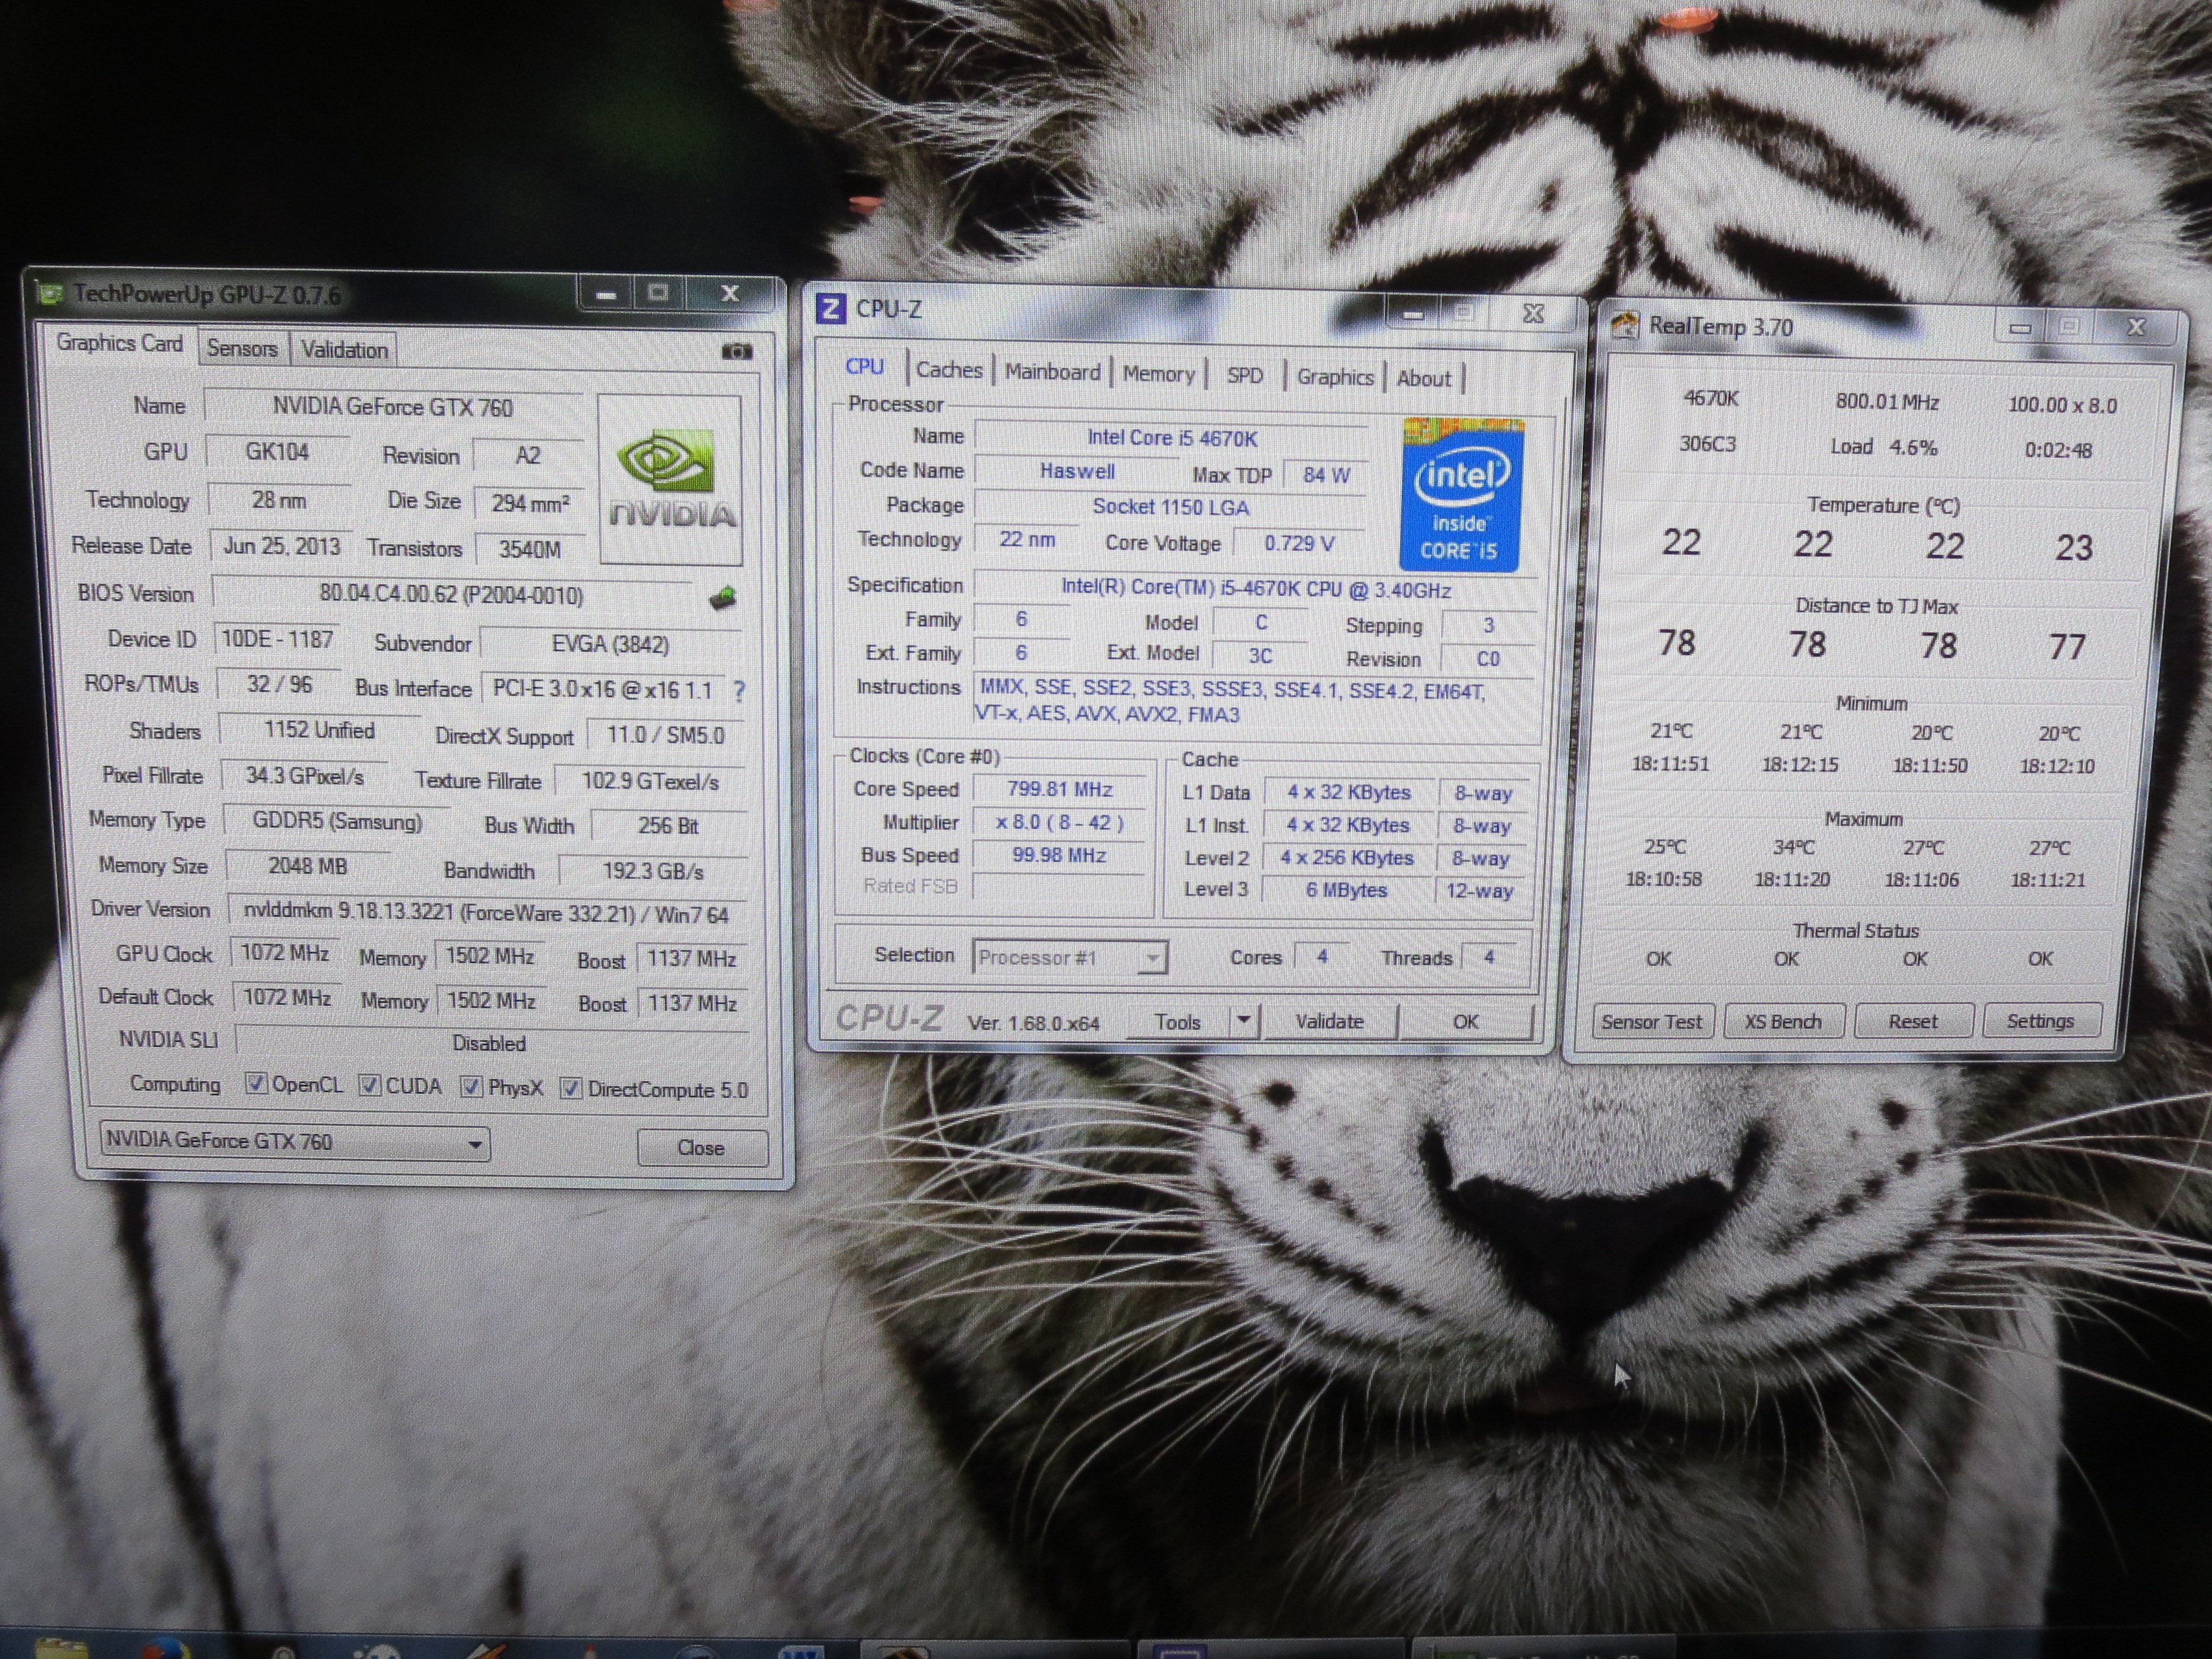Click the Level 3 cache value 6 MBytes

pyautogui.click(x=1346, y=889)
